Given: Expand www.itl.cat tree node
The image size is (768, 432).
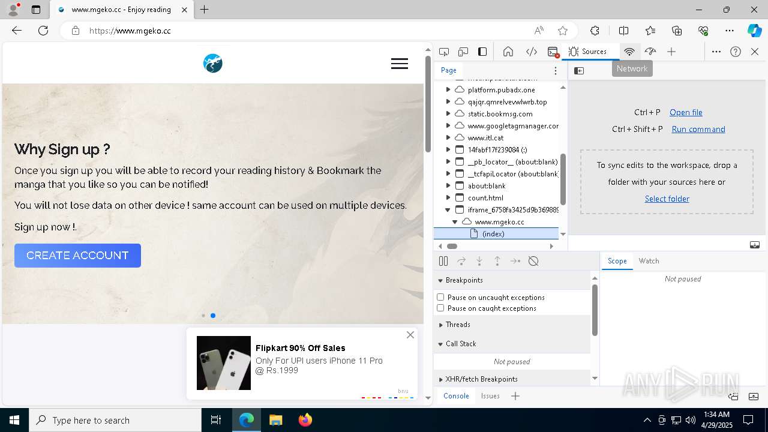Looking at the screenshot, I should 448,137.
